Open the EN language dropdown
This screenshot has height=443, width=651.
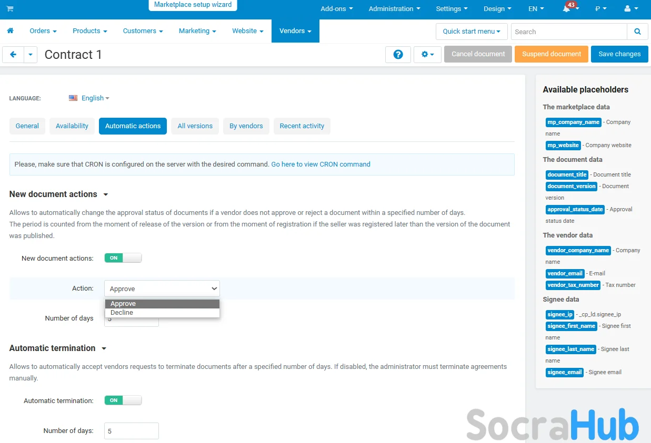[x=536, y=9]
